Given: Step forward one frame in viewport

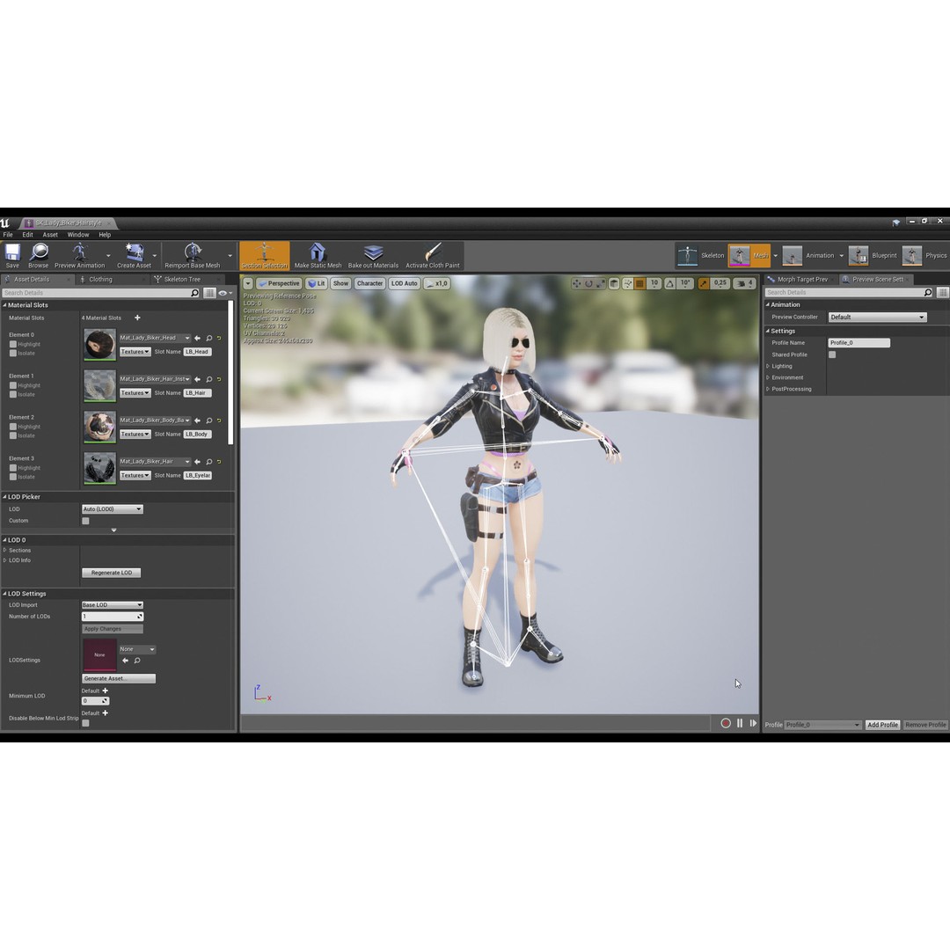Looking at the screenshot, I should pyautogui.click(x=753, y=723).
